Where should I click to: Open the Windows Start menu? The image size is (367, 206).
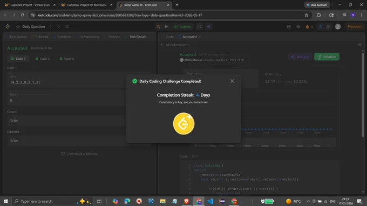pos(5,201)
